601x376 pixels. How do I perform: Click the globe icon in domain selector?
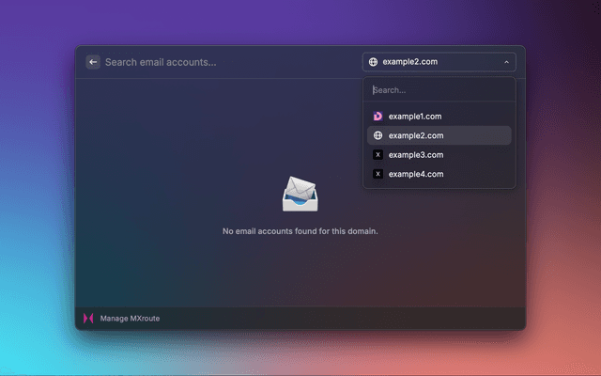click(374, 63)
